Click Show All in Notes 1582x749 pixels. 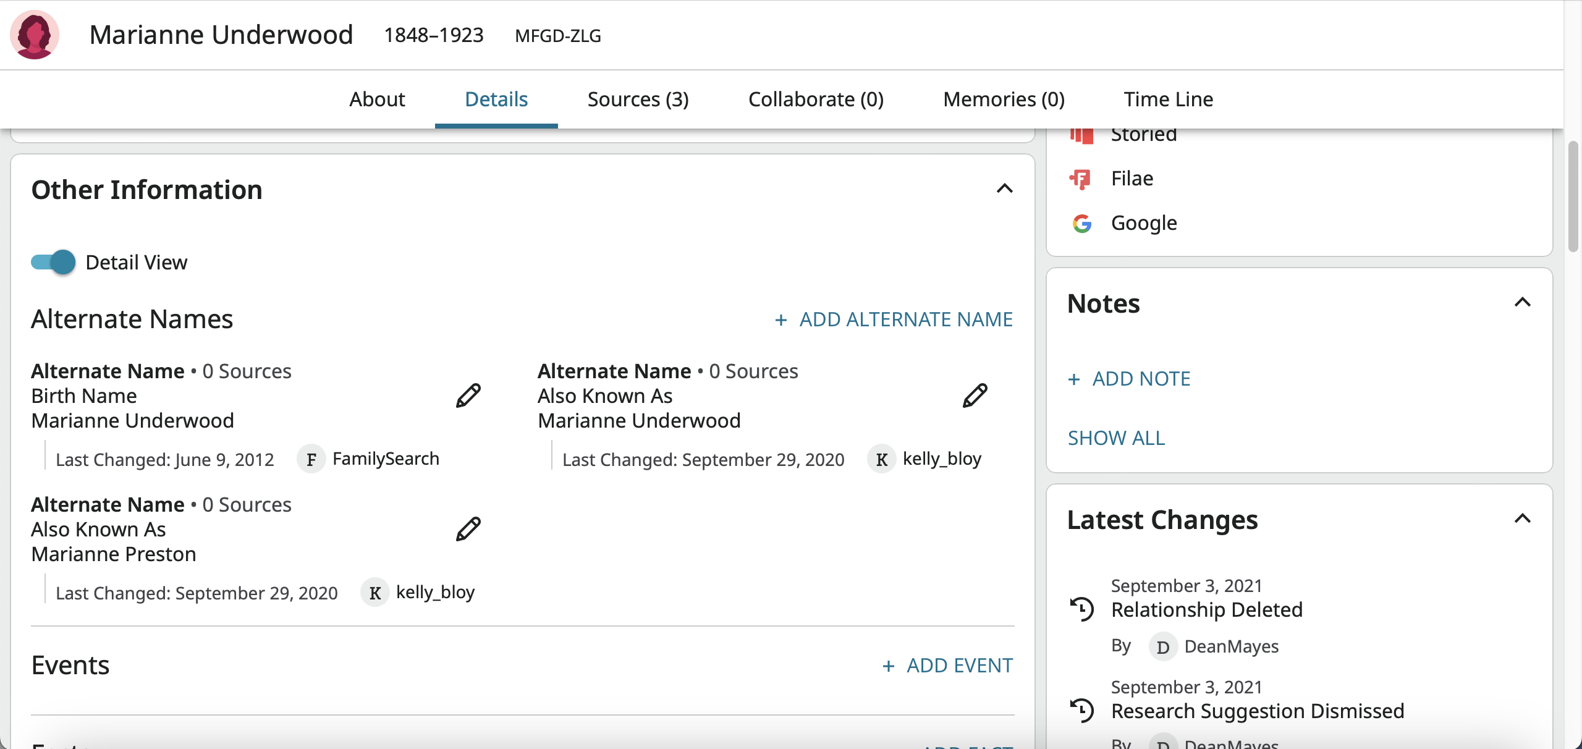point(1116,438)
